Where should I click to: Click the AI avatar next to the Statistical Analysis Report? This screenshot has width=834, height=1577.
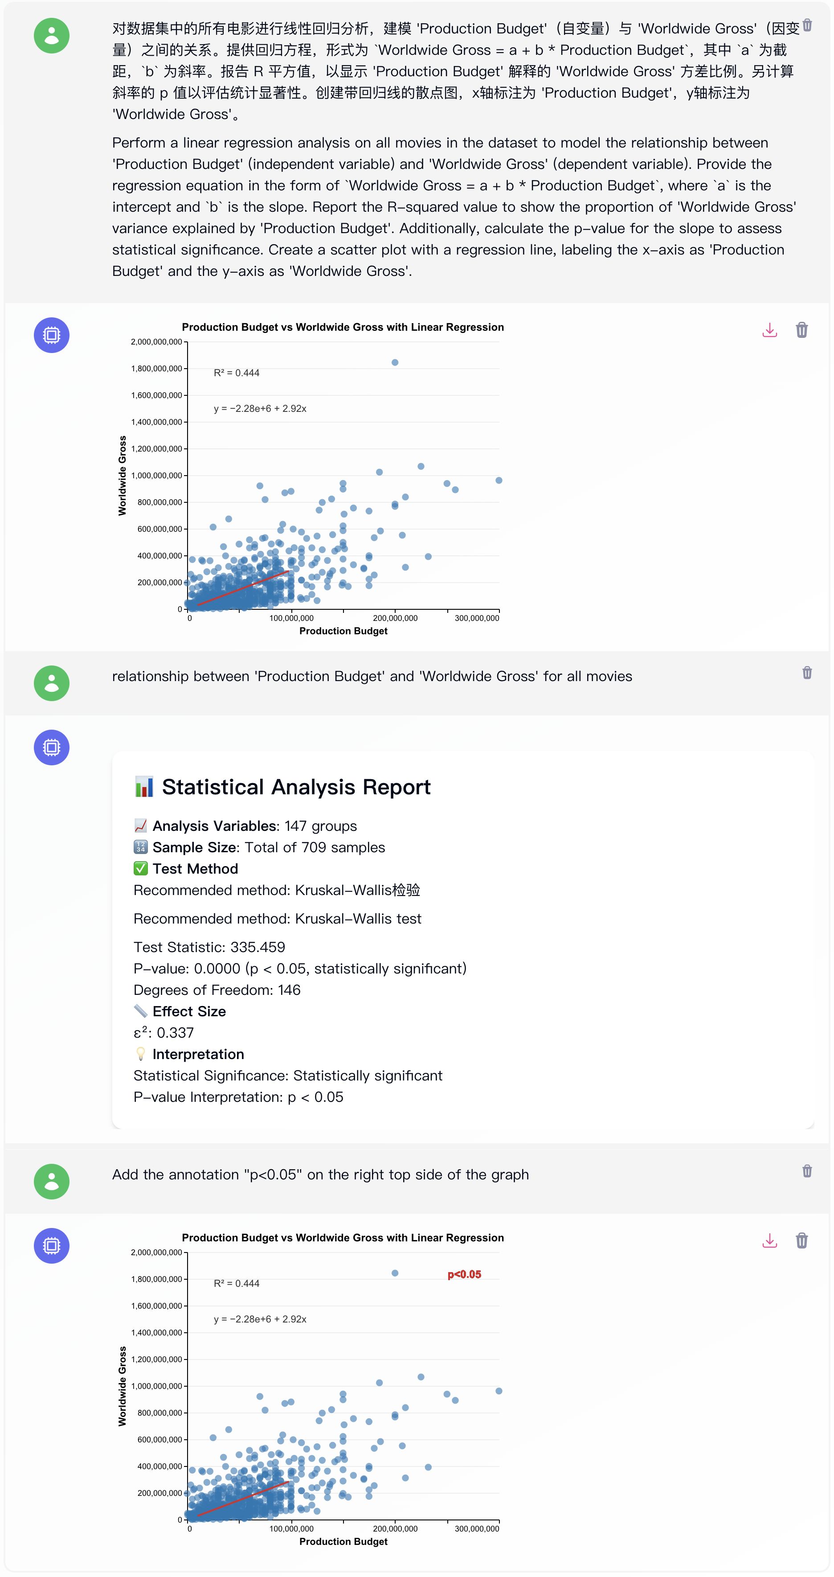click(51, 747)
